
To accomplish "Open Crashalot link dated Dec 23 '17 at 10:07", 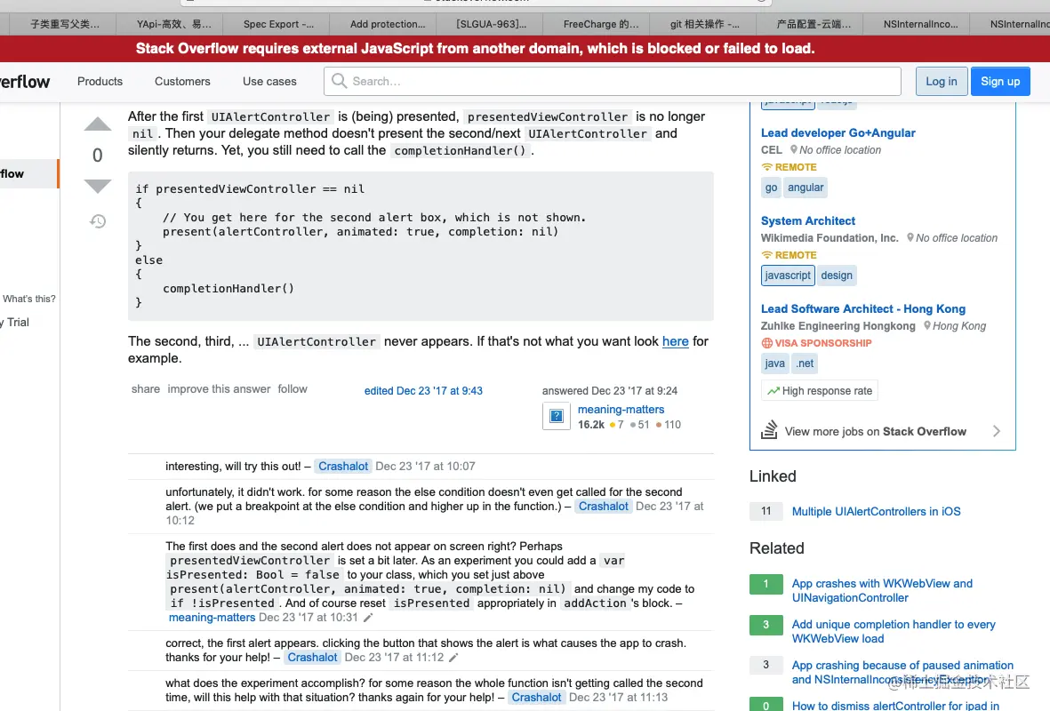I will [x=343, y=466].
